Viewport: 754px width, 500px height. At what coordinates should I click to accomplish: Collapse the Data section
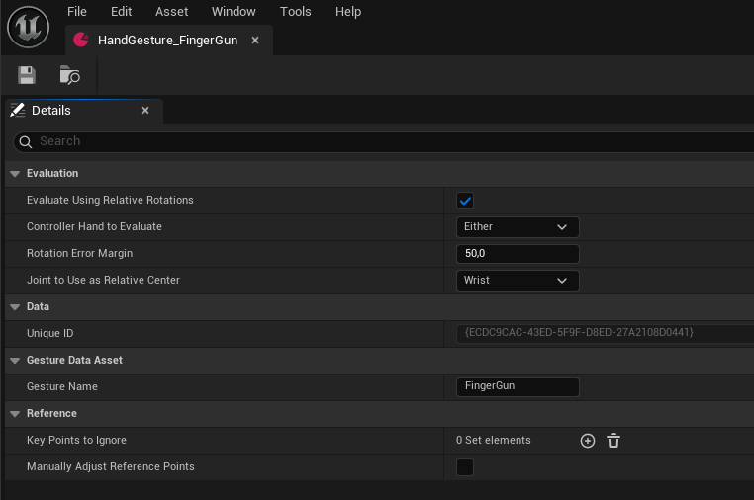coord(15,307)
